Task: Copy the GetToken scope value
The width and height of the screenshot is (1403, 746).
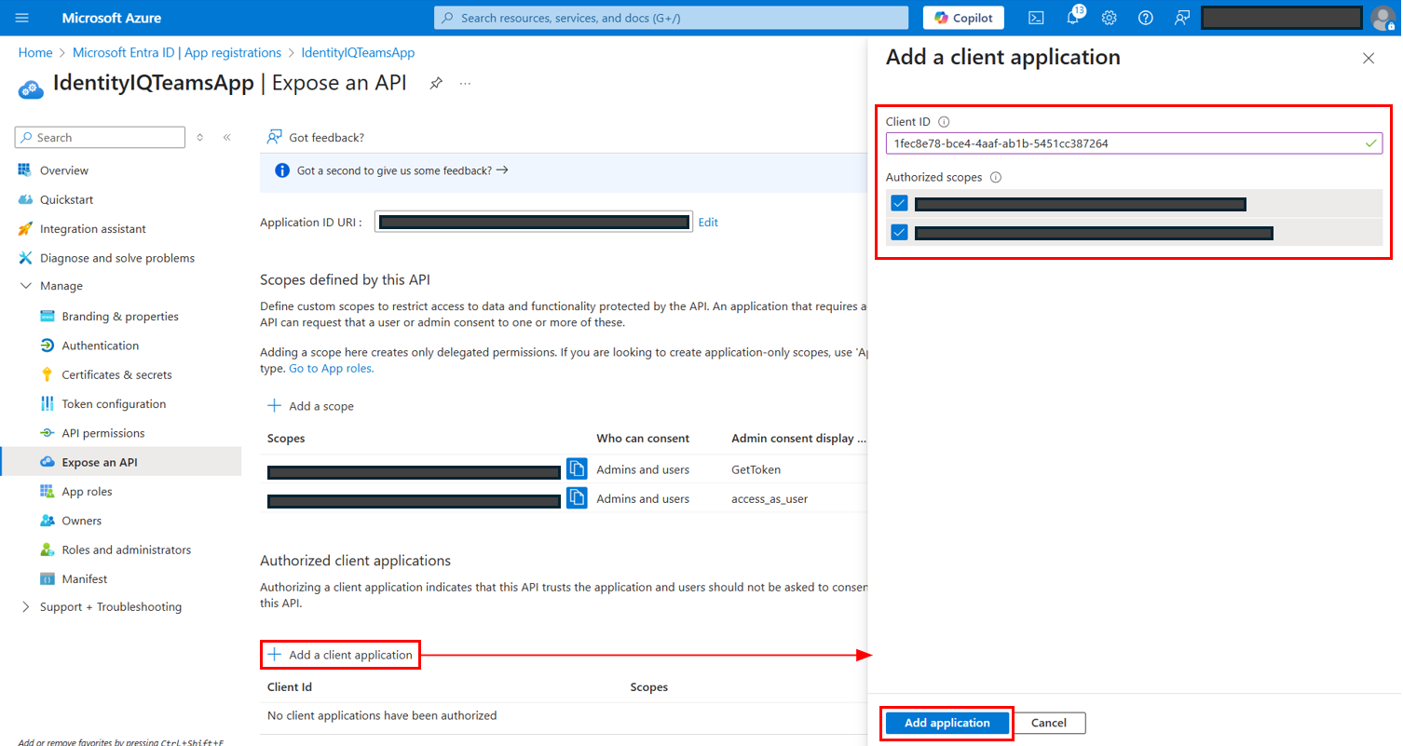Action: tap(577, 468)
